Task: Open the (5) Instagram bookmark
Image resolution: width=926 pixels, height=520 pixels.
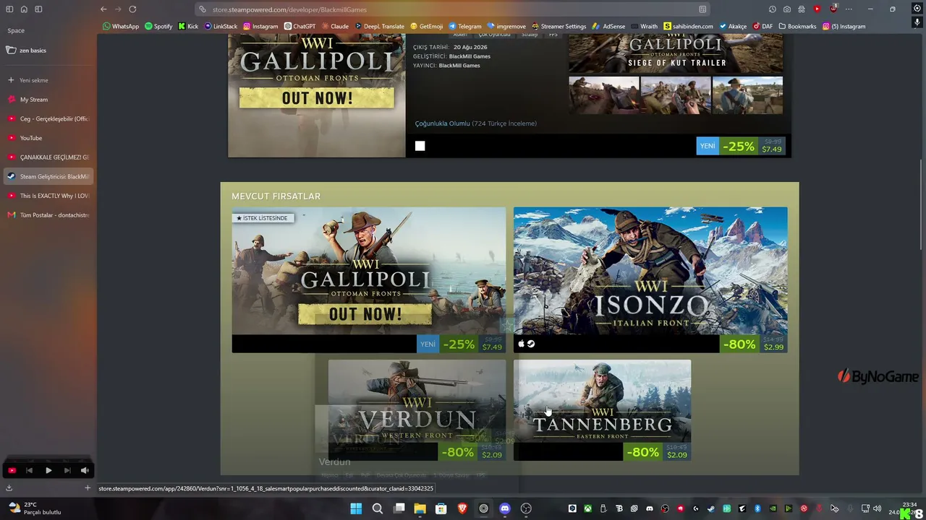Action: (844, 26)
